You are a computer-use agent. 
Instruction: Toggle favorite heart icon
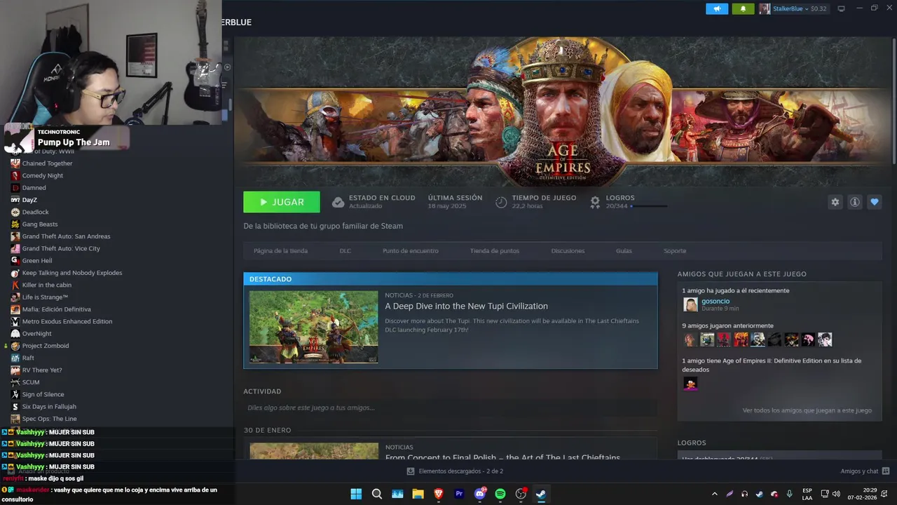coord(875,202)
